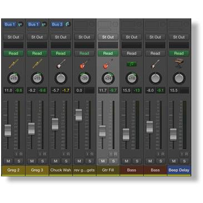Open Read automation mode menu on Greg 3
203x203 pixels.
[37, 53]
